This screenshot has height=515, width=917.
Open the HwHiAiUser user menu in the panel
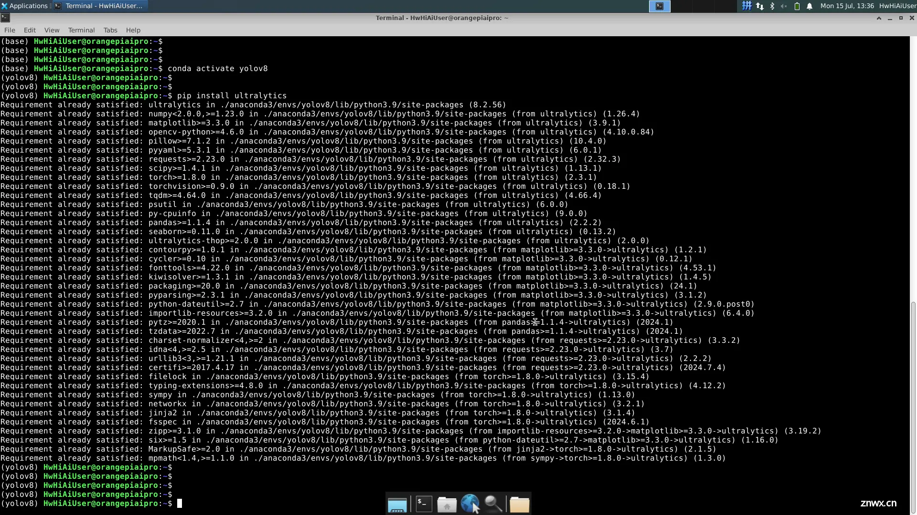(x=897, y=6)
